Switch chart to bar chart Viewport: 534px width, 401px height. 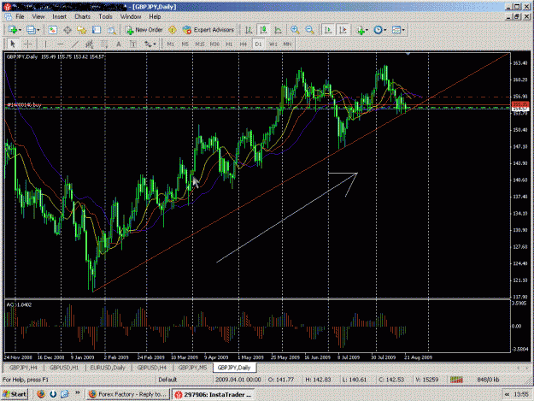(x=249, y=30)
